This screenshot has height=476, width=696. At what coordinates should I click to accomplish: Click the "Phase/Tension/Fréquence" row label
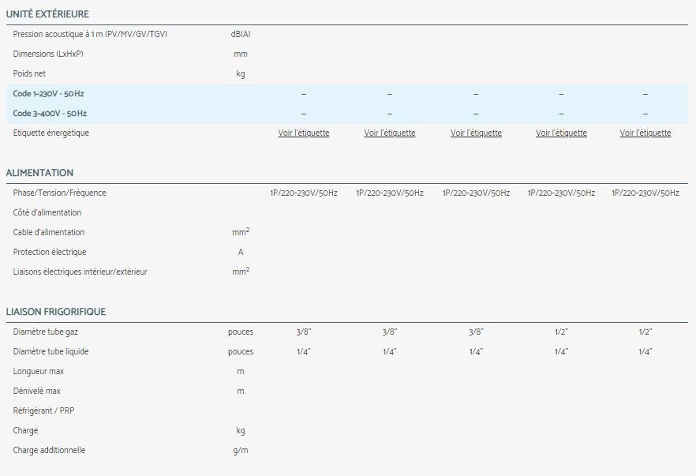[59, 193]
